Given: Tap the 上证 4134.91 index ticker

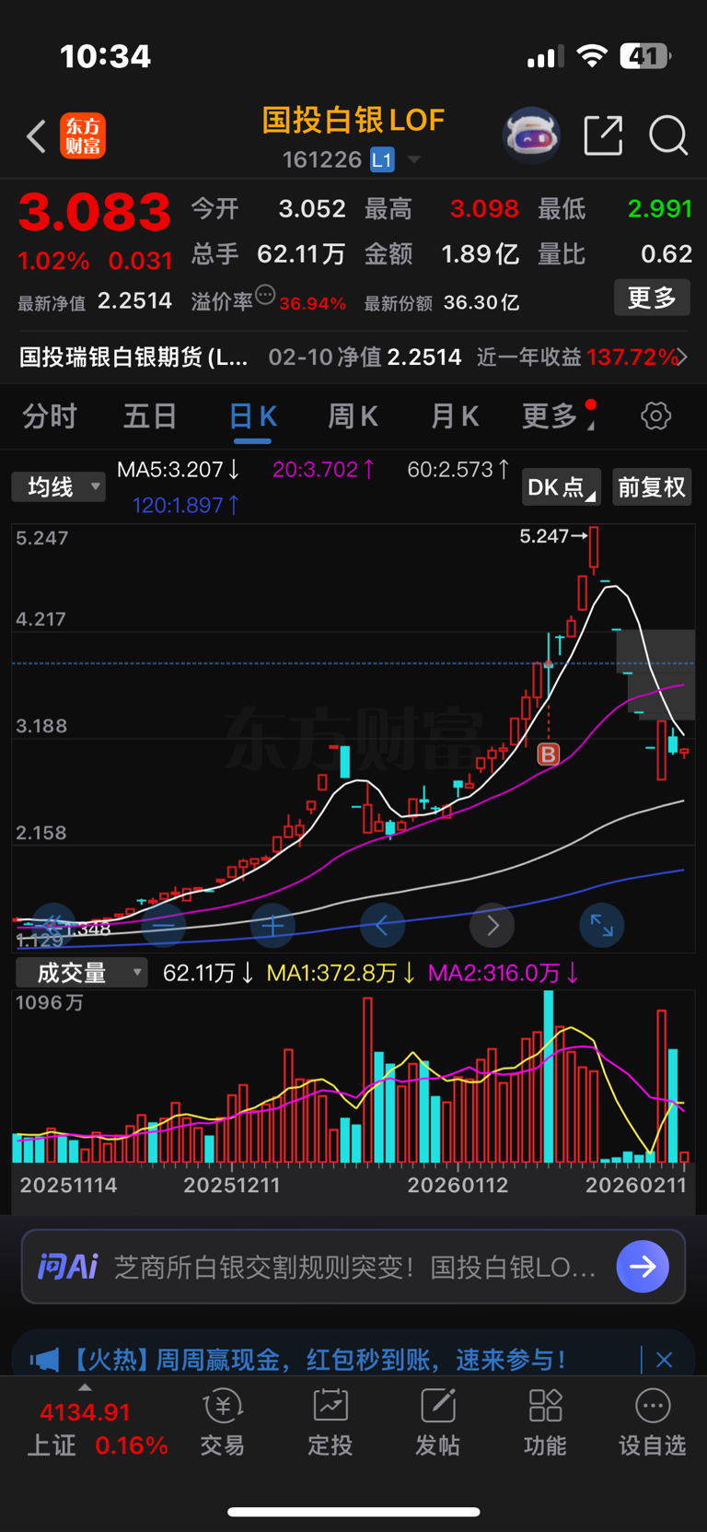Looking at the screenshot, I should point(97,1429).
